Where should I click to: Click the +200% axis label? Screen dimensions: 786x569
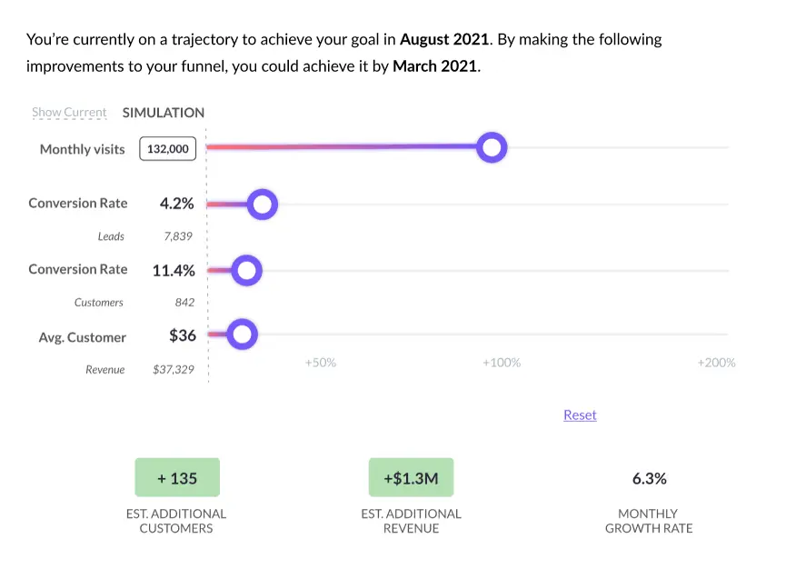716,362
